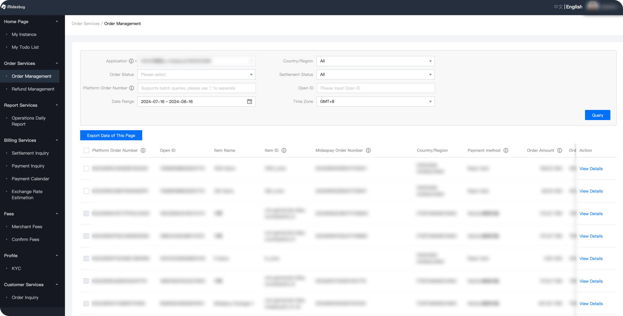Image resolution: width=623 pixels, height=316 pixels.
Task: Click View Details for the first order
Action: 591,169
